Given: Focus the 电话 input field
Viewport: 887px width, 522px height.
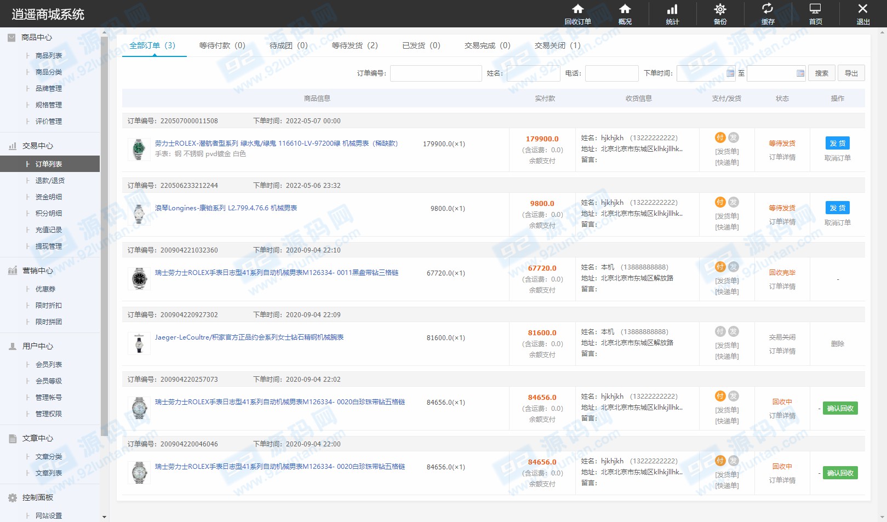Looking at the screenshot, I should pos(611,73).
